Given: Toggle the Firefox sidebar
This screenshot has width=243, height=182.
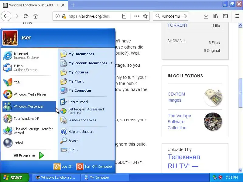Looking at the screenshot, I should [225, 16].
